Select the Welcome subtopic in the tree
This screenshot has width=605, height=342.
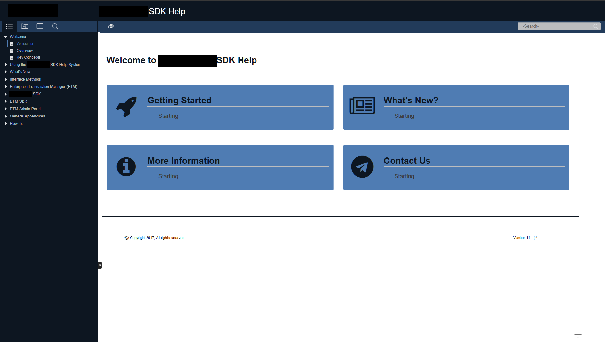pos(24,44)
